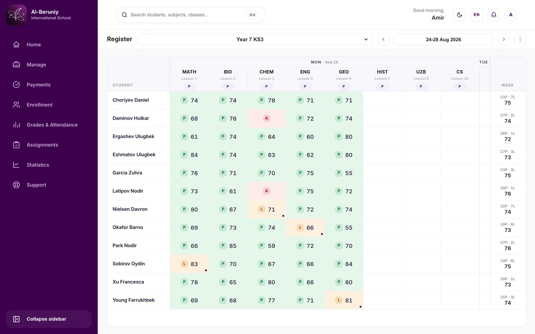Click the Manage briefcase icon
The image size is (535, 334).
point(16,65)
